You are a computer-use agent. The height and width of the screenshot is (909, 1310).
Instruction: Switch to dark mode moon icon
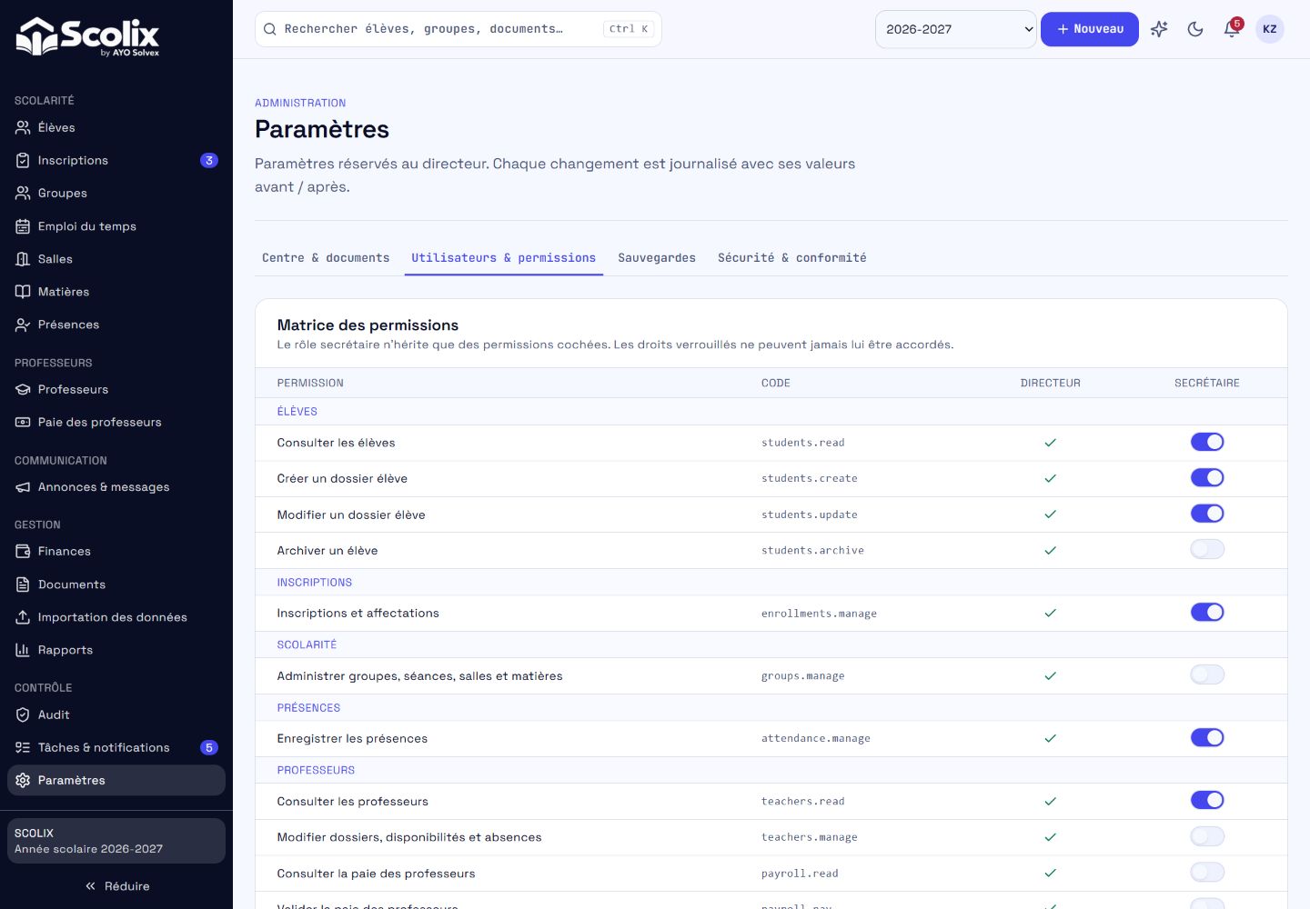(x=1195, y=29)
